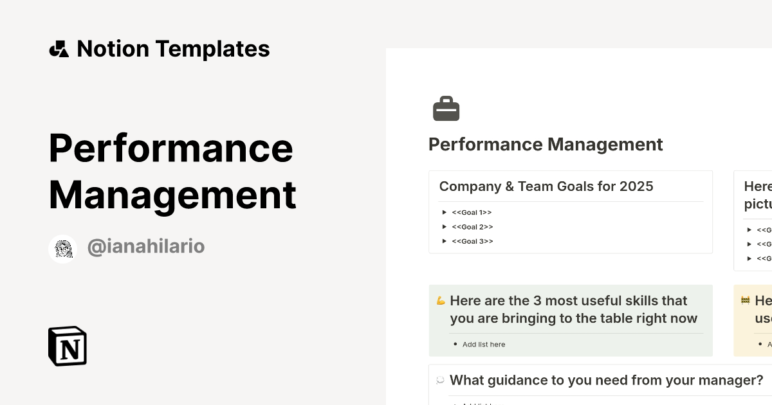The image size is (772, 405).
Task: Click the bullet item under the yellow callout
Action: coord(762,343)
